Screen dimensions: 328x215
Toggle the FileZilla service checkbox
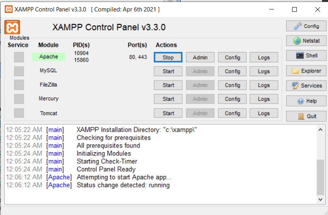(x=19, y=85)
